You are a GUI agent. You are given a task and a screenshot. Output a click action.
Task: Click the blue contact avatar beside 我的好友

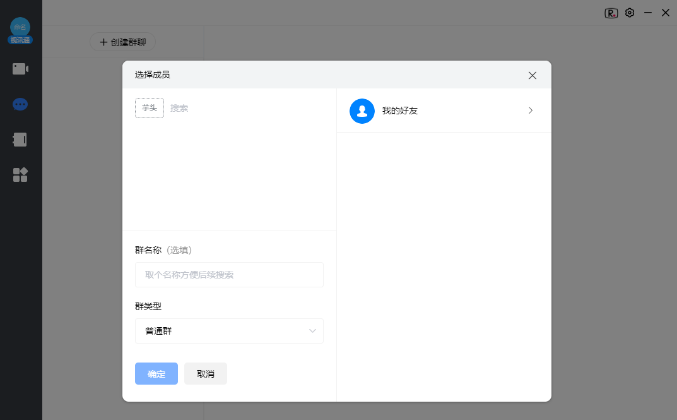362,111
